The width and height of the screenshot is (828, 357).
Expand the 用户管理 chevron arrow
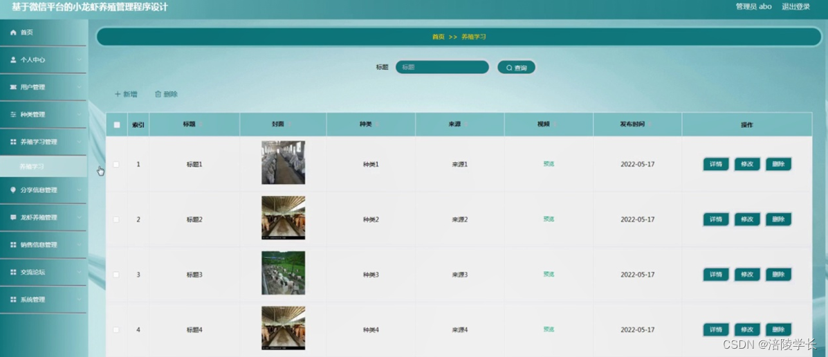tap(80, 87)
